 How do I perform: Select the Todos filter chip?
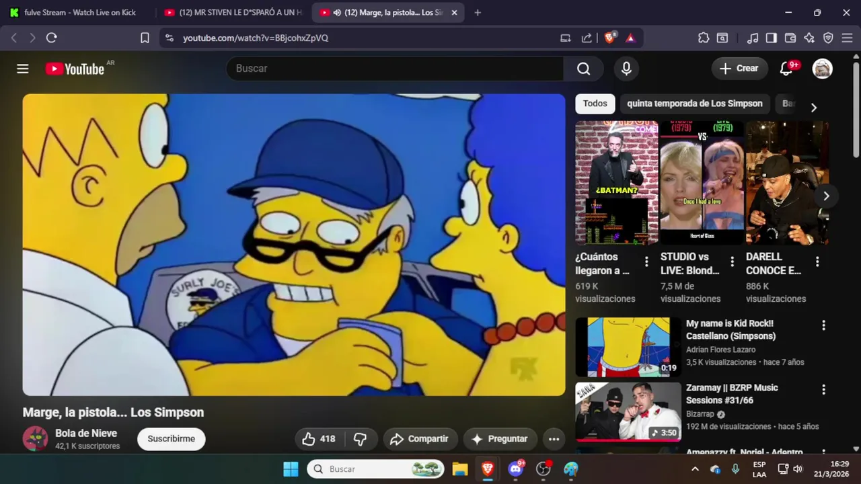tap(595, 104)
